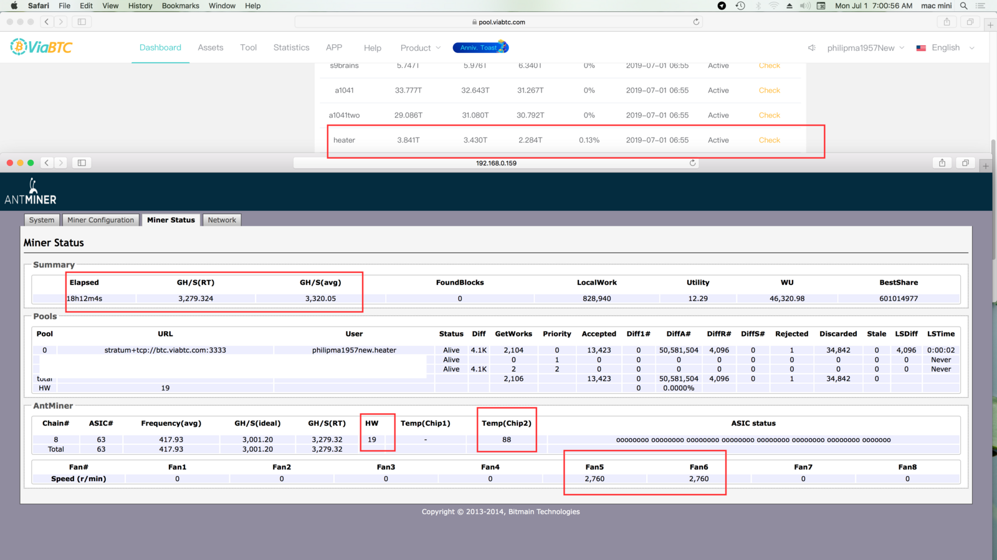Image resolution: width=997 pixels, height=560 pixels.
Task: Expand the English language dropdown
Action: 945,48
